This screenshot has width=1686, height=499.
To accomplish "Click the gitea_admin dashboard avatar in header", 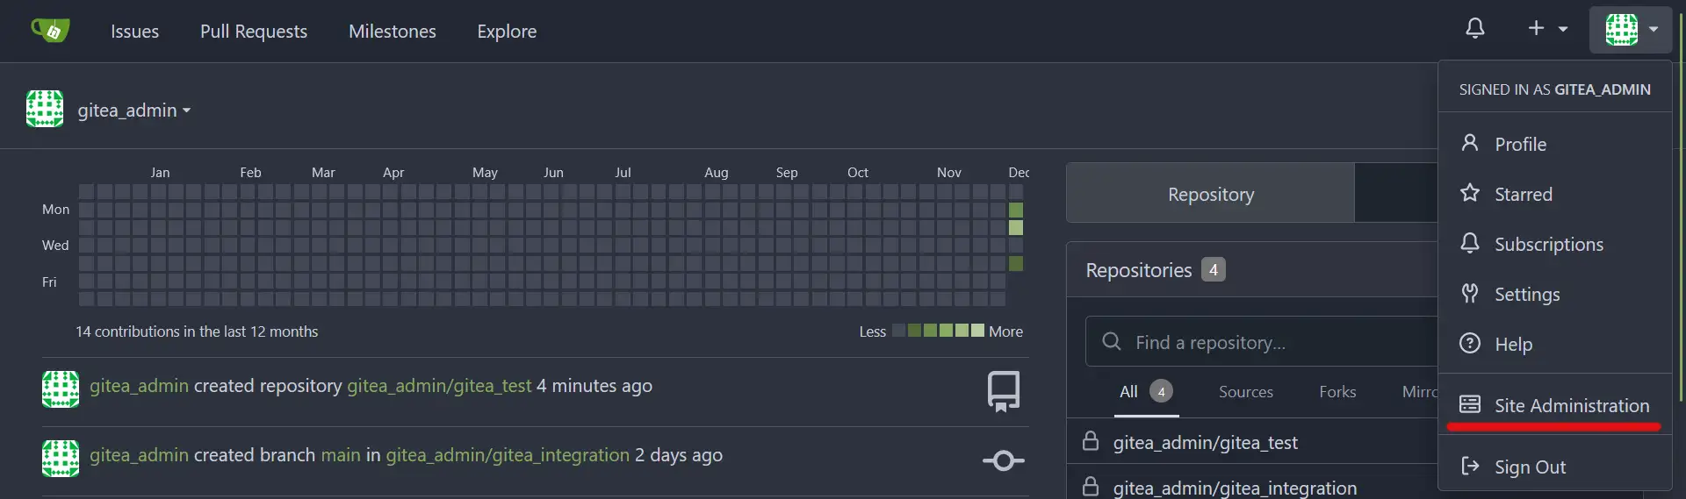I will [45, 109].
